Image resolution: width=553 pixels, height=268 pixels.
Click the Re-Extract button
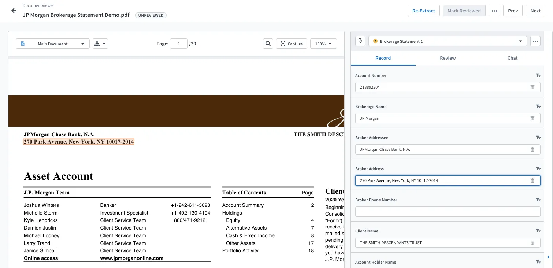[x=424, y=11]
